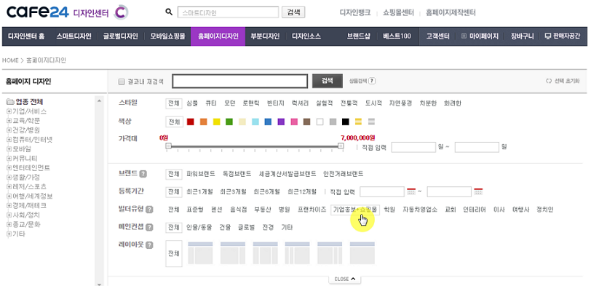Viewport: 591px width, 286px height.
Task: Select 전체 in the 등록기간 row
Action: pyautogui.click(x=174, y=191)
